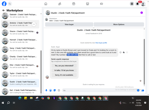This screenshot has width=149, height=110.
Task: Open the Facebook search magnifier
Action: tap(10, 4)
